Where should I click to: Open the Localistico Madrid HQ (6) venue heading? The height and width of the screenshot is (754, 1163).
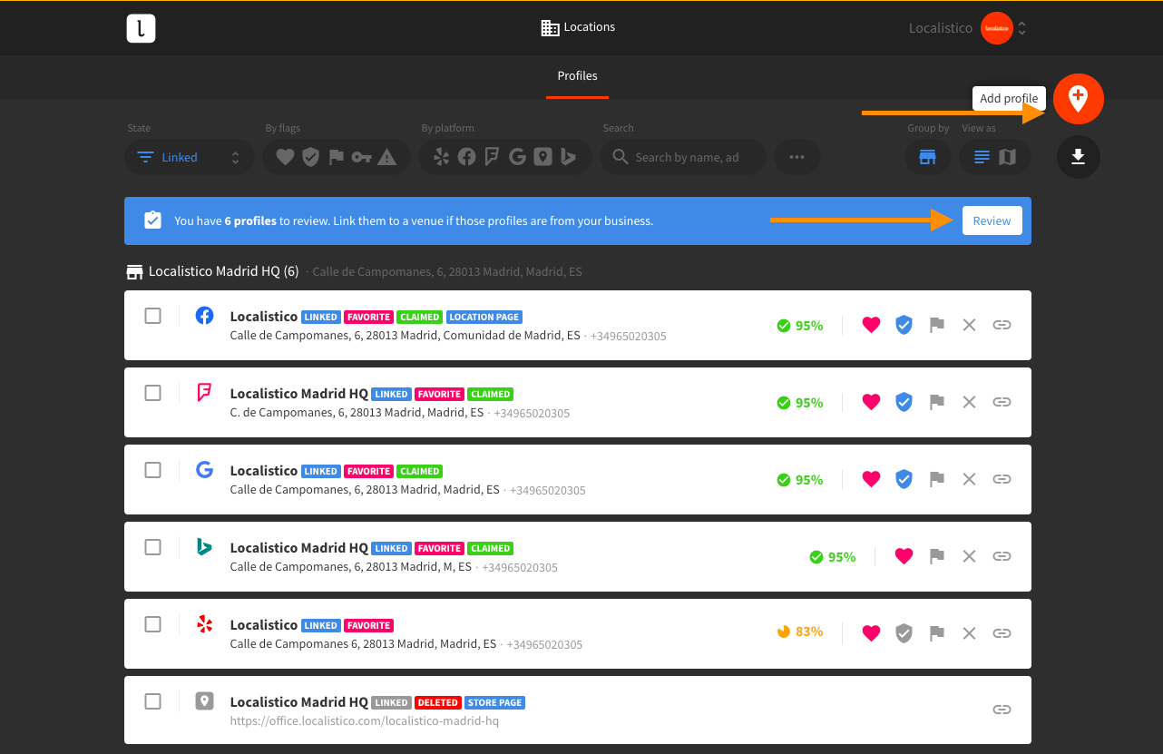tap(223, 271)
